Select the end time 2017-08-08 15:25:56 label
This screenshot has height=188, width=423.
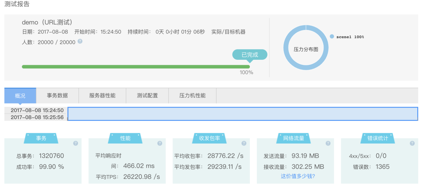click(x=37, y=117)
